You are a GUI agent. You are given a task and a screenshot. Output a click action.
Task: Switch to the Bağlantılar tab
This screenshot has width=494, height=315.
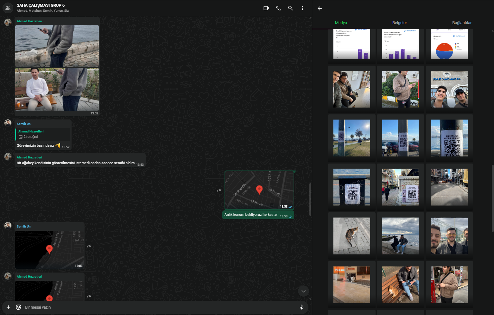click(x=462, y=23)
